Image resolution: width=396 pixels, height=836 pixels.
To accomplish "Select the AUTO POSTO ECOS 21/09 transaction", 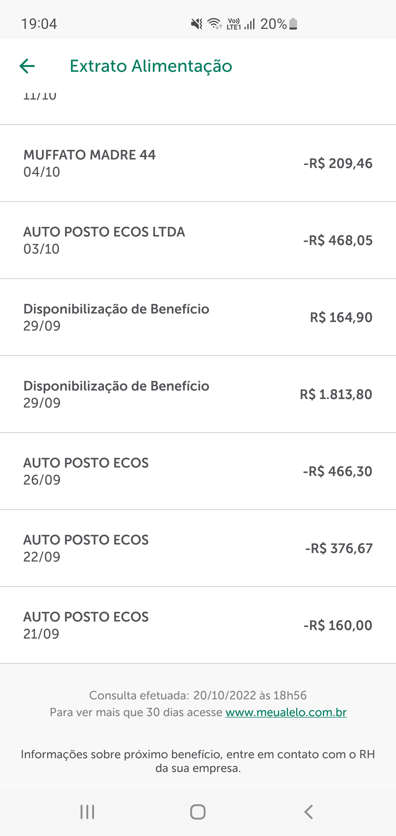I will tap(198, 625).
